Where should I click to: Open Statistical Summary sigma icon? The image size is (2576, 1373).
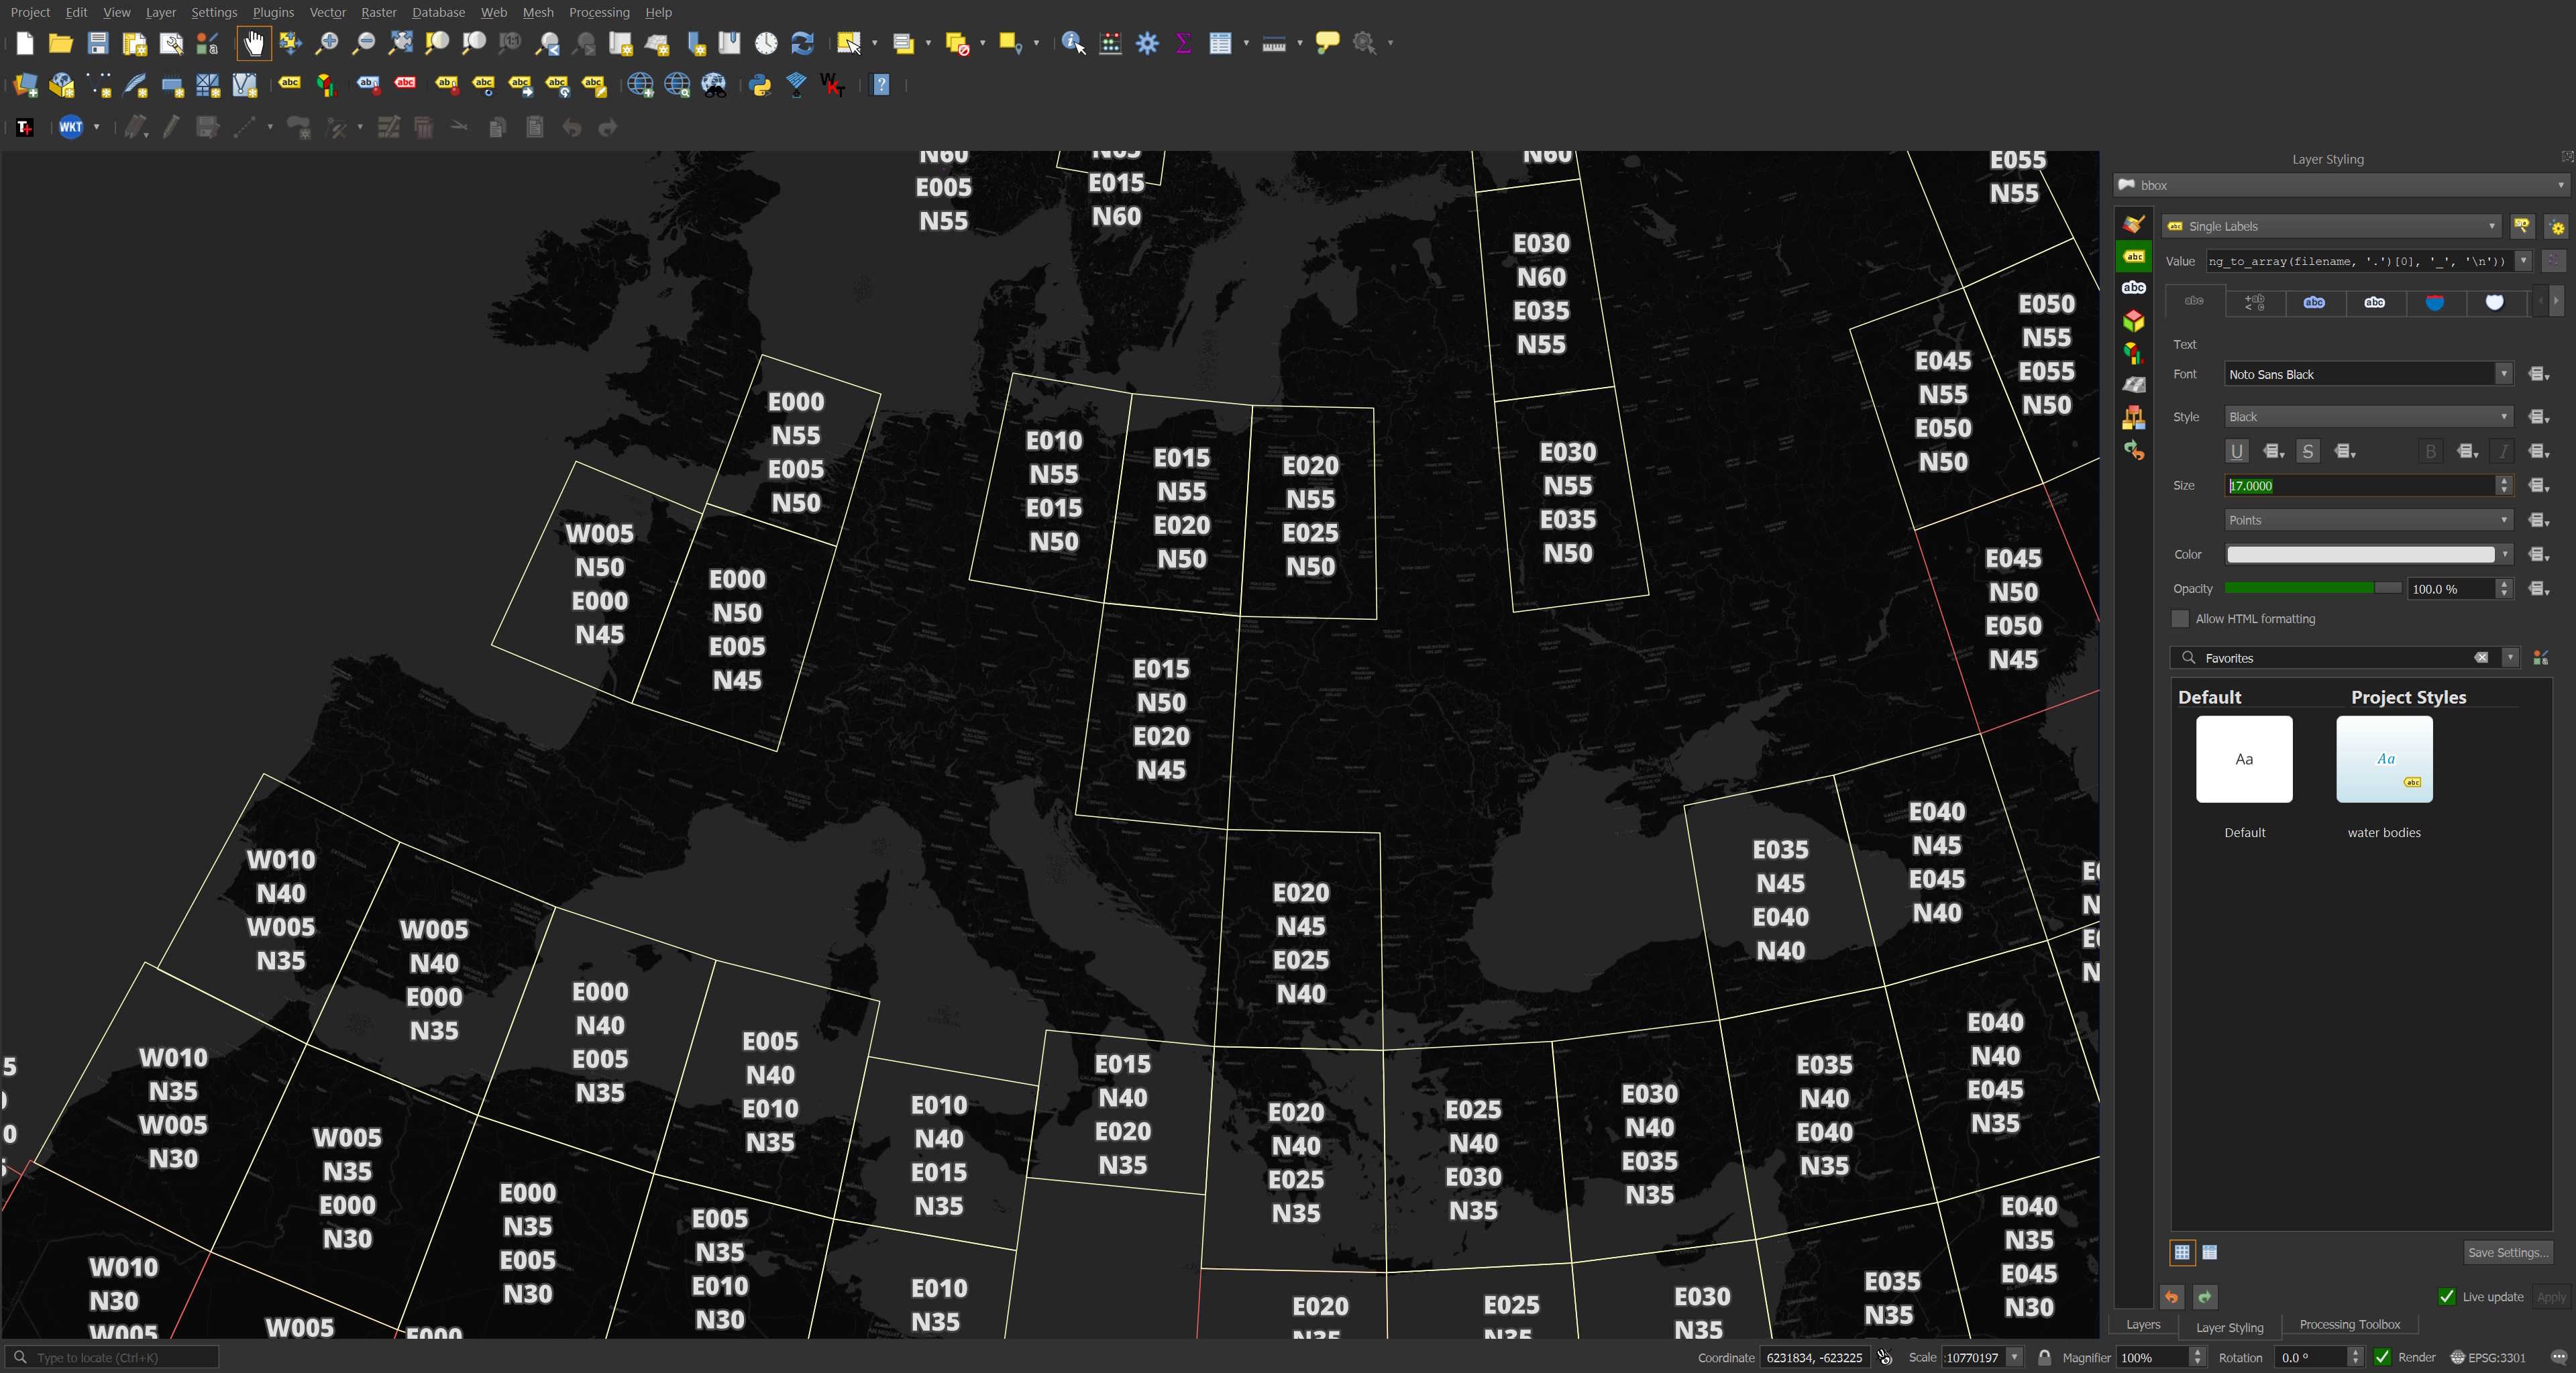[x=1184, y=43]
